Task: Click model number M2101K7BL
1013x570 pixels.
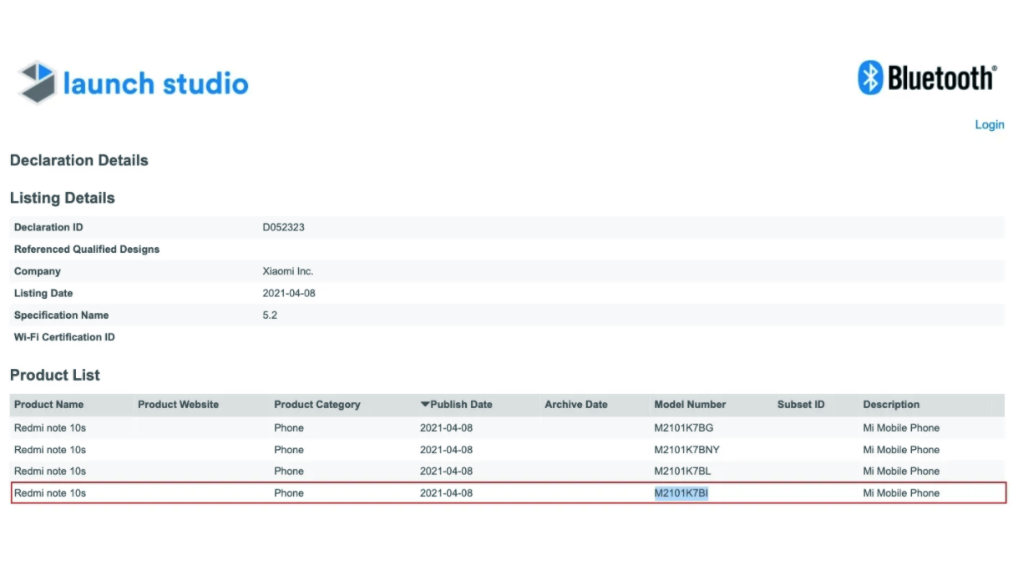Action: click(x=682, y=472)
